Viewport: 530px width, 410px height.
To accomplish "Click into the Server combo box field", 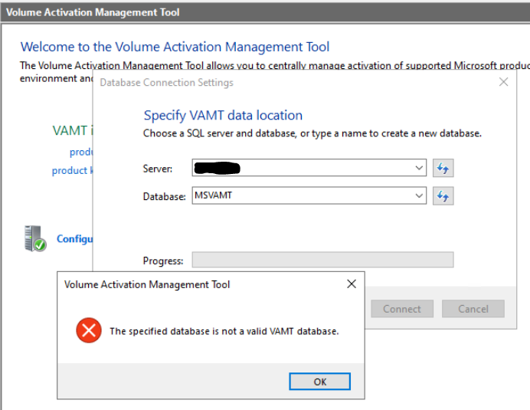I will pyautogui.click(x=309, y=168).
